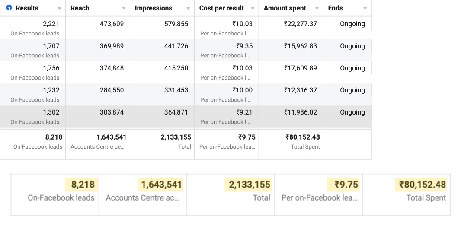Viewport: 458px width, 226px height.
Task: Click the Impressions column header
Action: [x=153, y=8]
